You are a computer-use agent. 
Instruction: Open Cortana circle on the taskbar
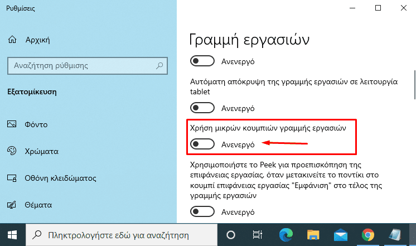[231, 235]
